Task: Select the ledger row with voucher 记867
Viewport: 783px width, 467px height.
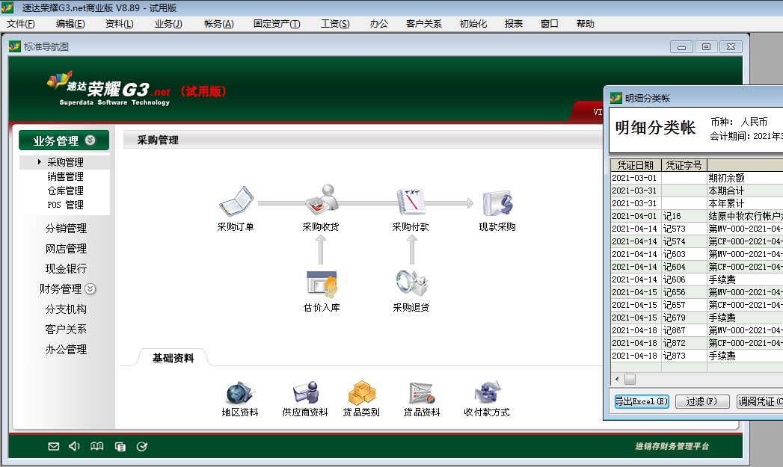Action: 696,330
